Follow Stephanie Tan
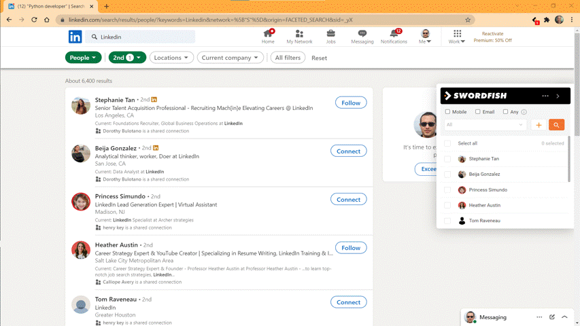 [351, 103]
